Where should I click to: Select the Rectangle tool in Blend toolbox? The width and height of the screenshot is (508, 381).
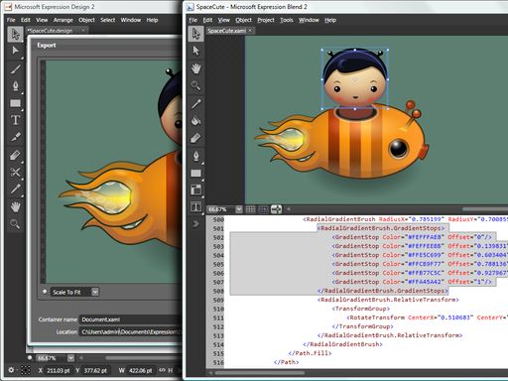coord(195,173)
